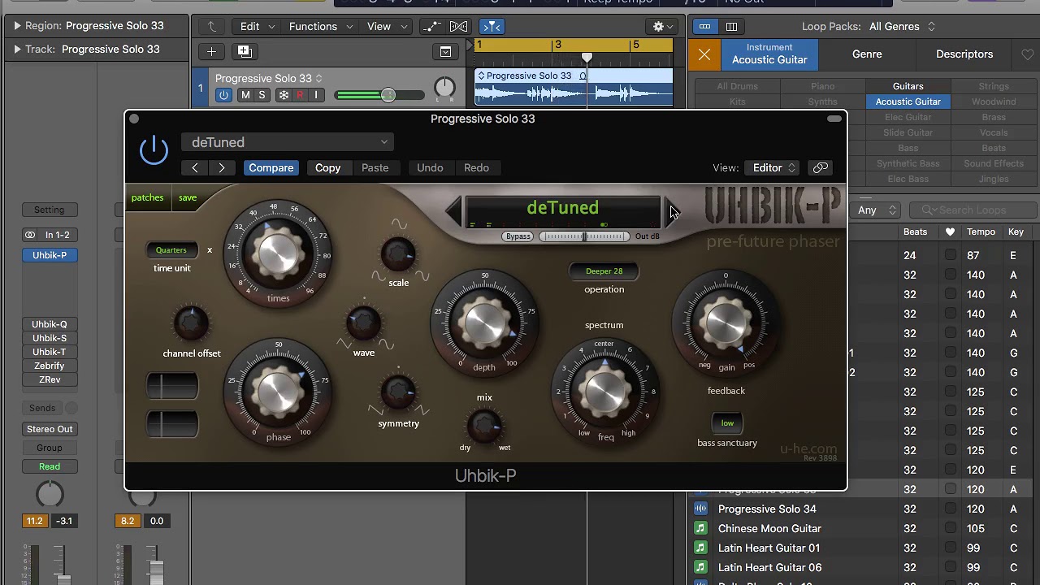Click the track header options box icon
Viewport: 1040px width, 585px height.
[x=445, y=51]
